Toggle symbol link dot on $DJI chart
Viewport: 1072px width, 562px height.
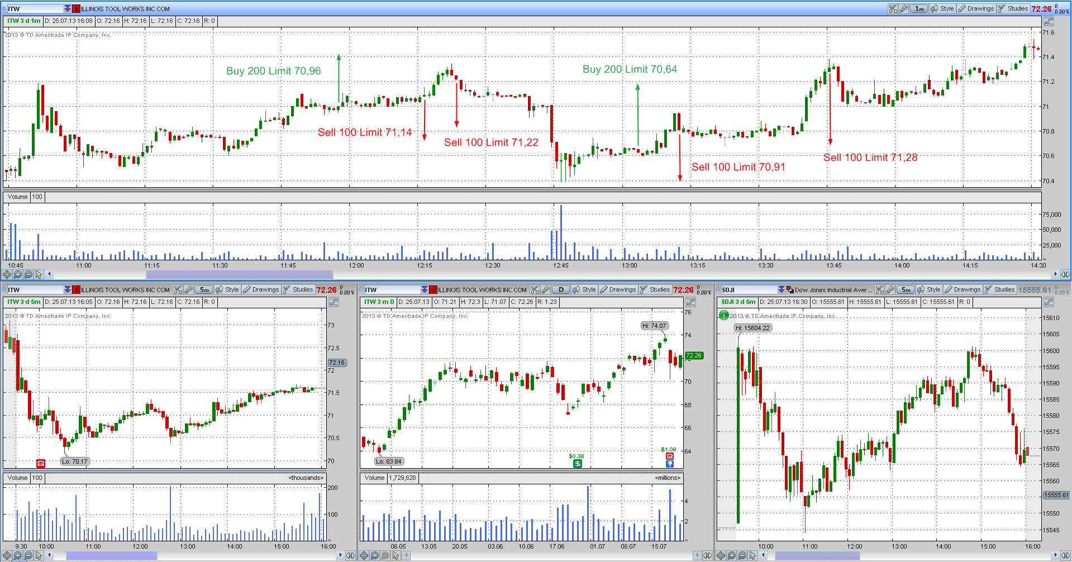coord(718,289)
